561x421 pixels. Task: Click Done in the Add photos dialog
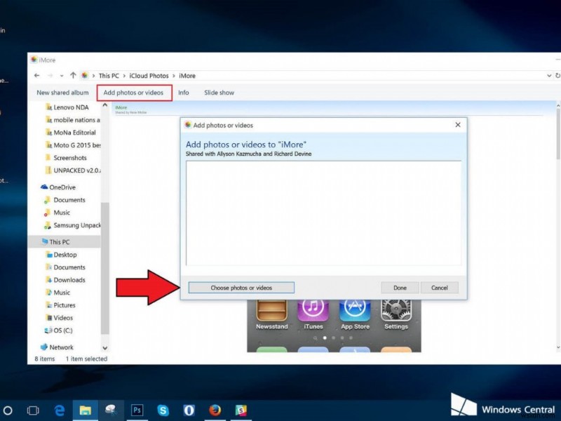400,288
